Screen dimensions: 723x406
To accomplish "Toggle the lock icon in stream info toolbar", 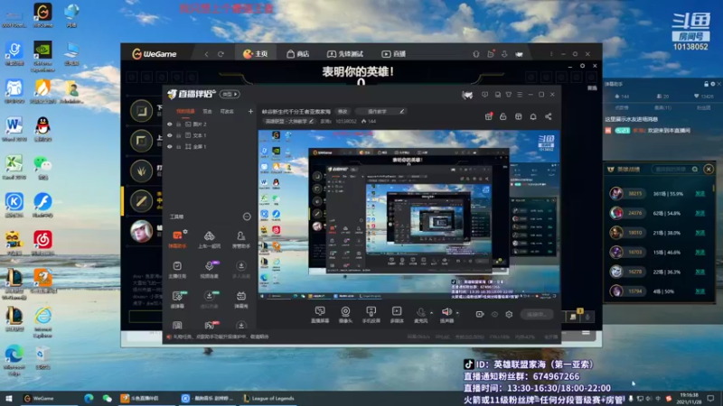I will pyautogui.click(x=503, y=116).
